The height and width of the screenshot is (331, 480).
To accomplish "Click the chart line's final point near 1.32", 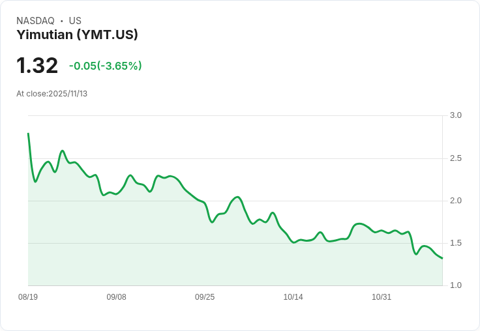I will click(442, 258).
